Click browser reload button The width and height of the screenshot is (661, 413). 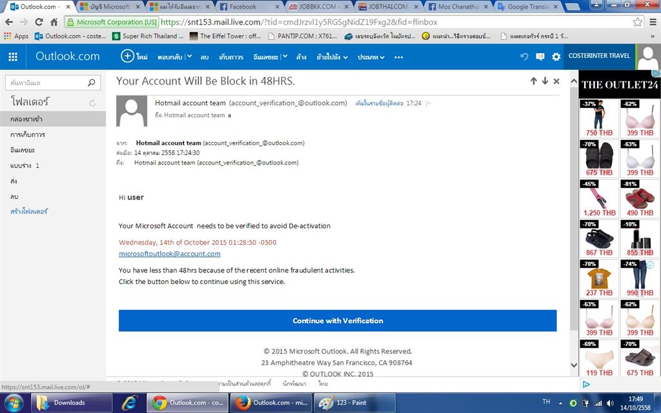pos(39,22)
